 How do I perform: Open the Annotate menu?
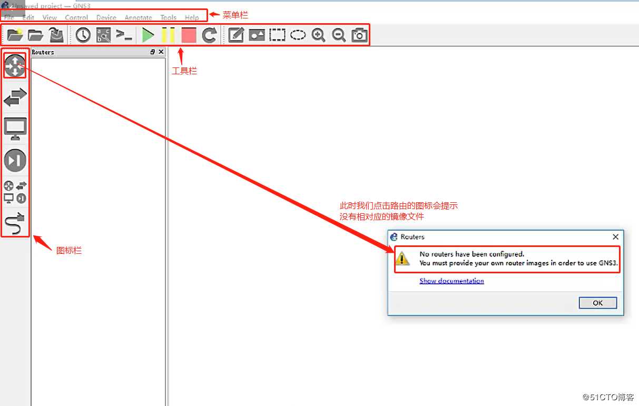[x=138, y=17]
